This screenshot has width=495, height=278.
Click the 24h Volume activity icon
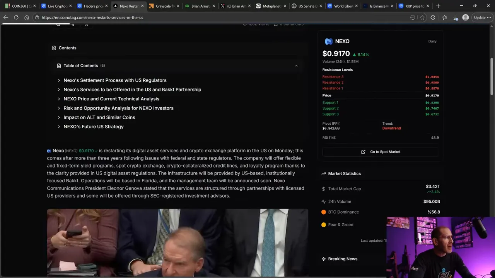324,201
